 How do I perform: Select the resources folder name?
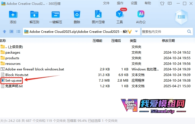click(x=13, y=64)
